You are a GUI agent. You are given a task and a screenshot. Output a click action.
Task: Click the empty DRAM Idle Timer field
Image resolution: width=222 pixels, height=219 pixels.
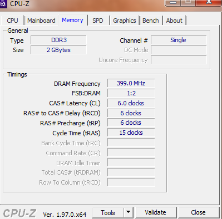pos(131,162)
